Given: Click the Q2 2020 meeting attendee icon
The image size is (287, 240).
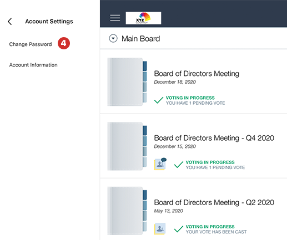Looking at the screenshot, I should (160, 229).
